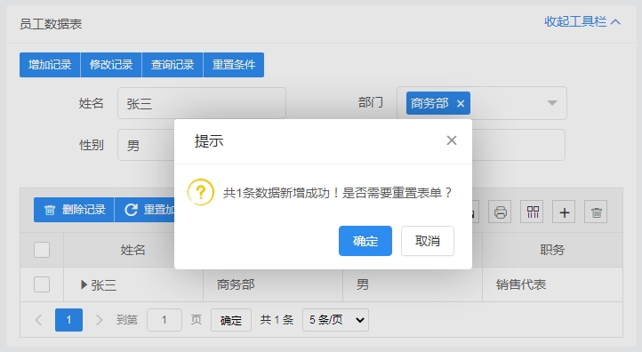Click the 重置条件 button

[233, 65]
